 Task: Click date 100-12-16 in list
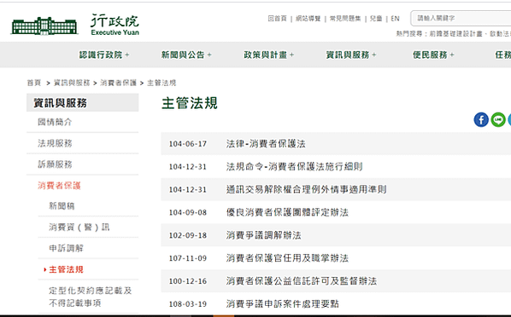click(x=188, y=281)
